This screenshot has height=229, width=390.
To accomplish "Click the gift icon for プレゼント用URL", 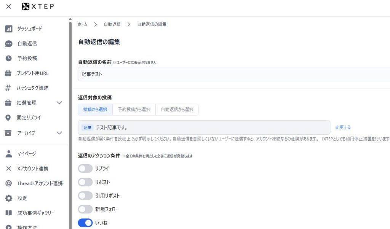I will (8, 73).
